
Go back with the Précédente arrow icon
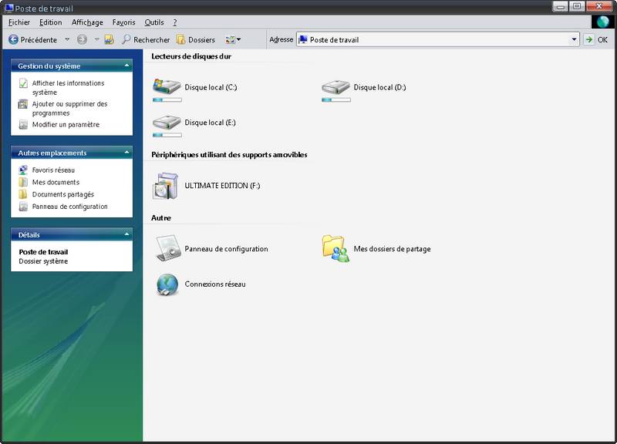[x=13, y=40]
